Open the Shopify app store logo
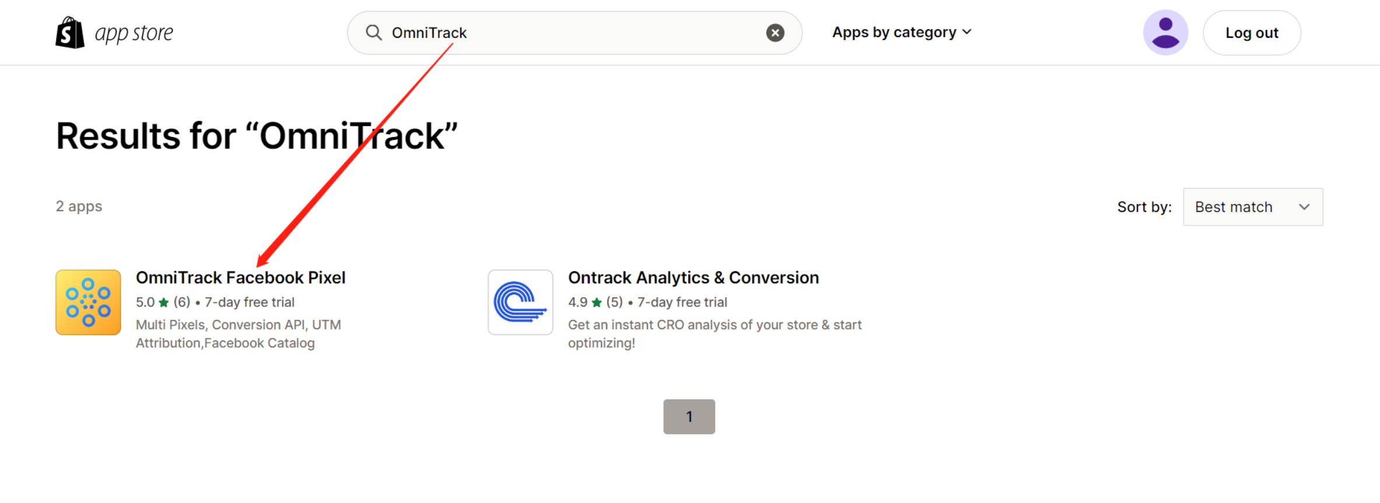Screen dimensions: 1380x503 click(x=114, y=33)
